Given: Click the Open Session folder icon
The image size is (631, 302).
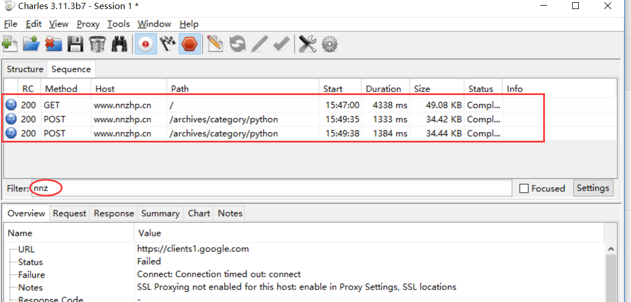Looking at the screenshot, I should 31,44.
